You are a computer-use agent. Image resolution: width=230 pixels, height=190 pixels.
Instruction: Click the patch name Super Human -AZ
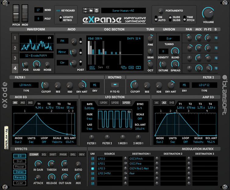point(123,11)
